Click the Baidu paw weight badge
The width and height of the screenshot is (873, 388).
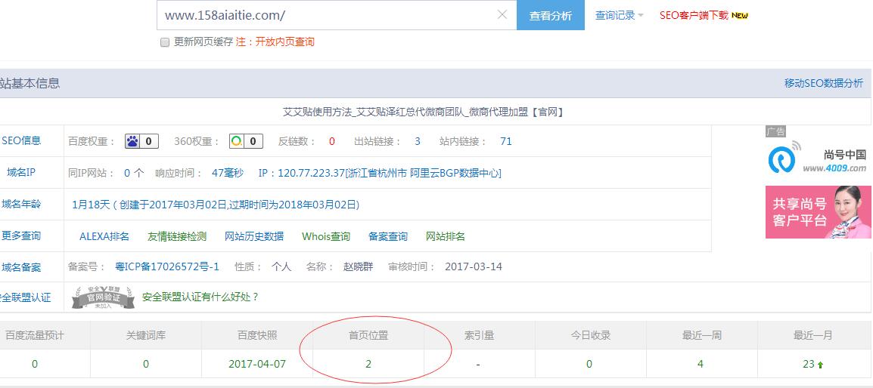click(x=141, y=141)
